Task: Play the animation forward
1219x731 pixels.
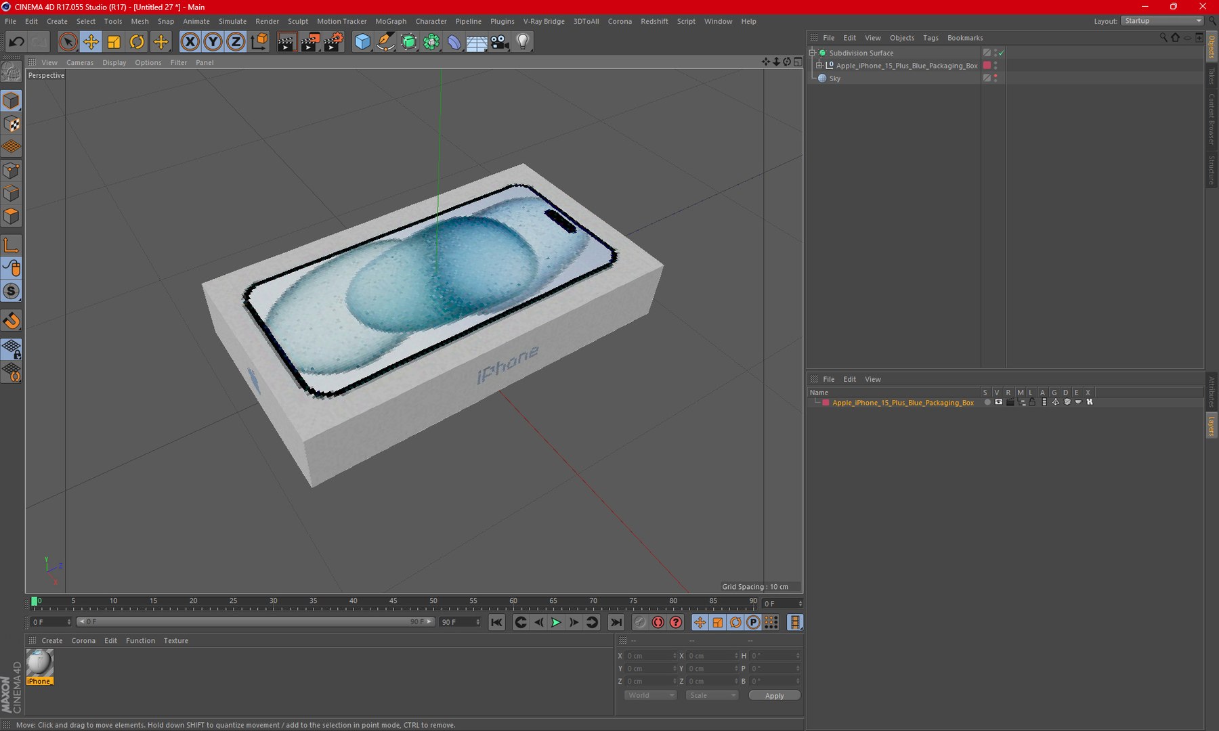Action: tap(556, 622)
